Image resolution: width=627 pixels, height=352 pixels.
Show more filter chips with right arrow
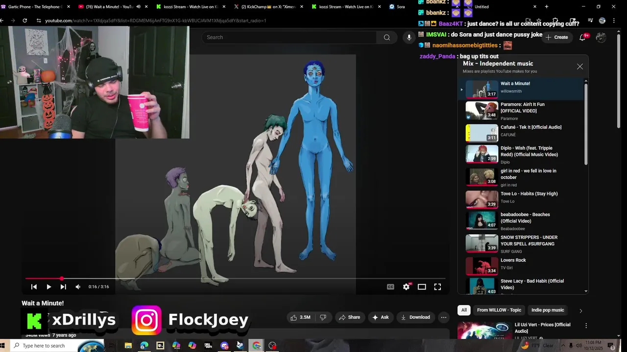[x=581, y=310]
